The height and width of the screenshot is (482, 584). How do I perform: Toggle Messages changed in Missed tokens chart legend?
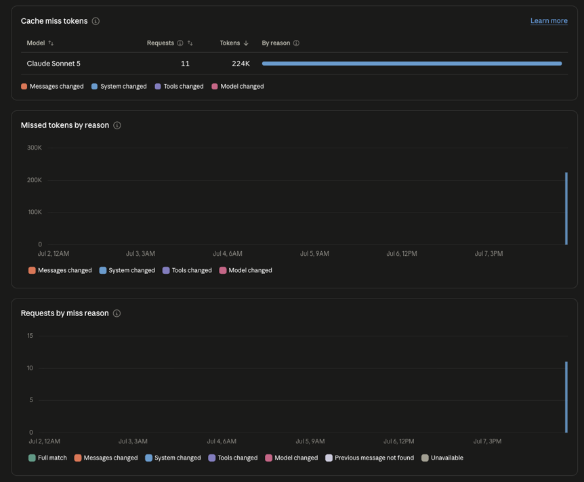(60, 271)
